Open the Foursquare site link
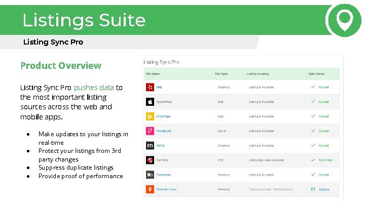Screen dimensions: 365x205 [163, 131]
